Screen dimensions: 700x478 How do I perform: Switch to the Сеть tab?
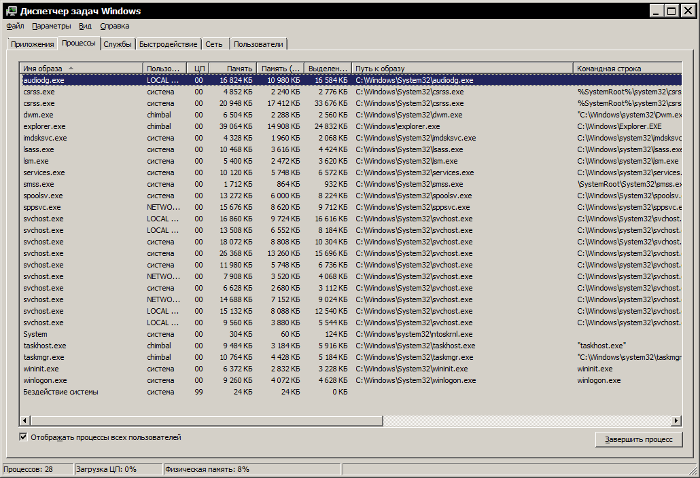point(214,44)
